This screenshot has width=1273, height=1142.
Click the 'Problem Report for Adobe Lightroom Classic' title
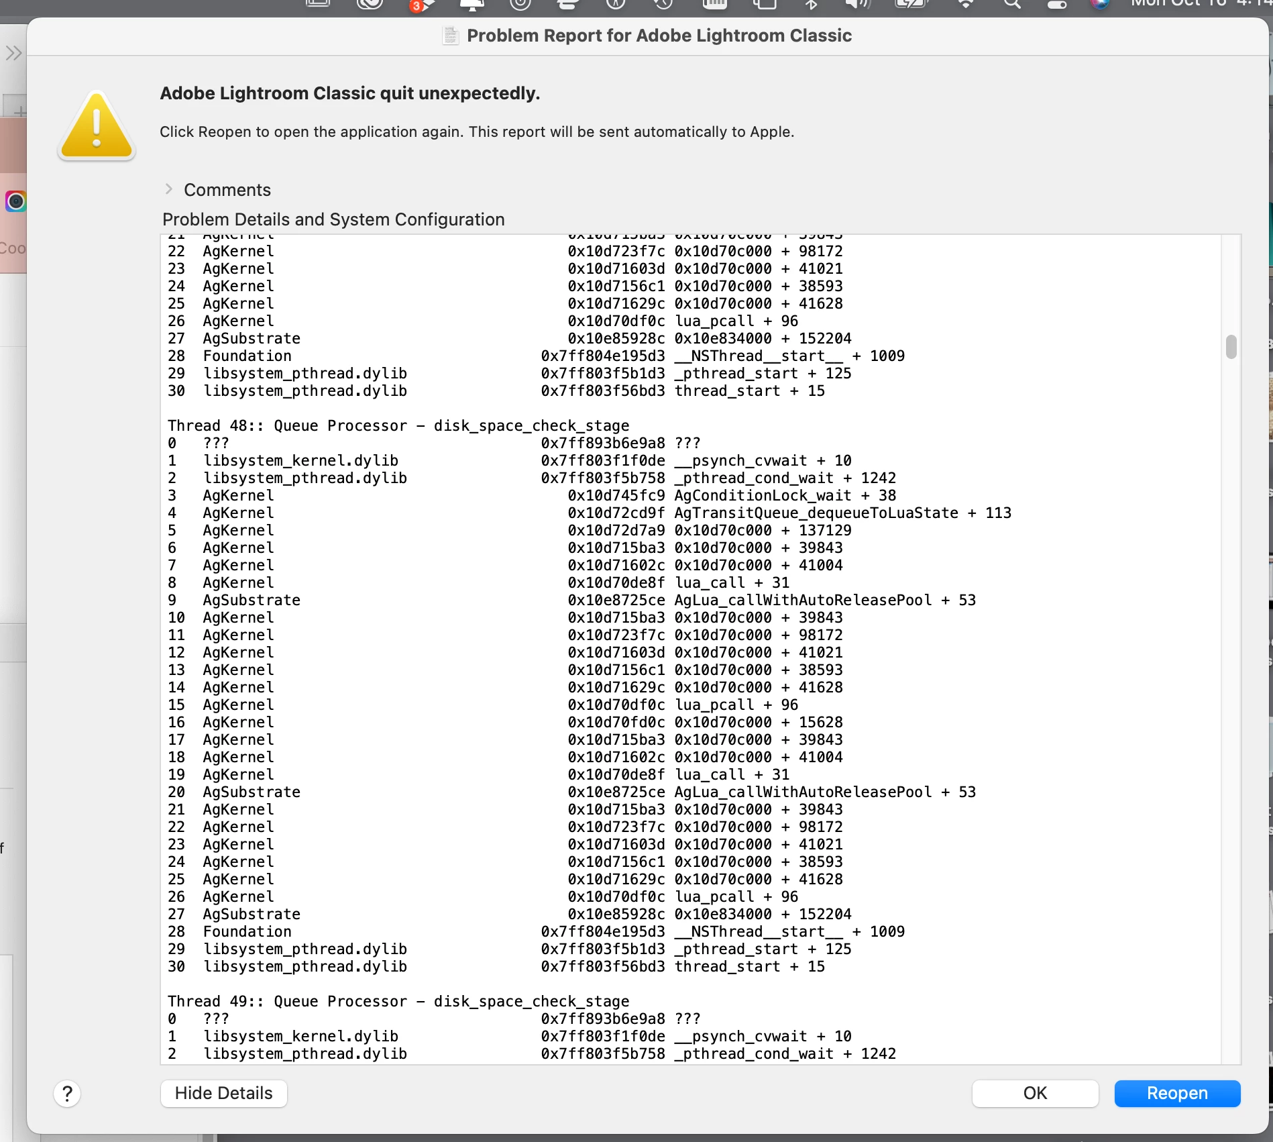point(659,36)
